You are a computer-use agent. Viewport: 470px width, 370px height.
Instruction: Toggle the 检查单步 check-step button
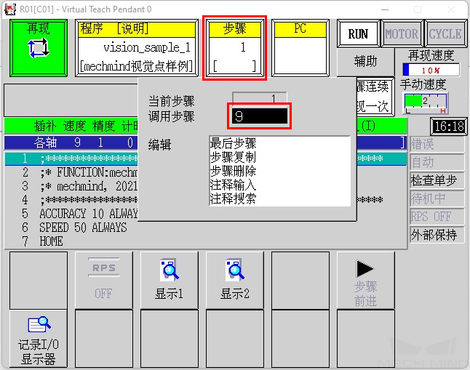coord(437,180)
